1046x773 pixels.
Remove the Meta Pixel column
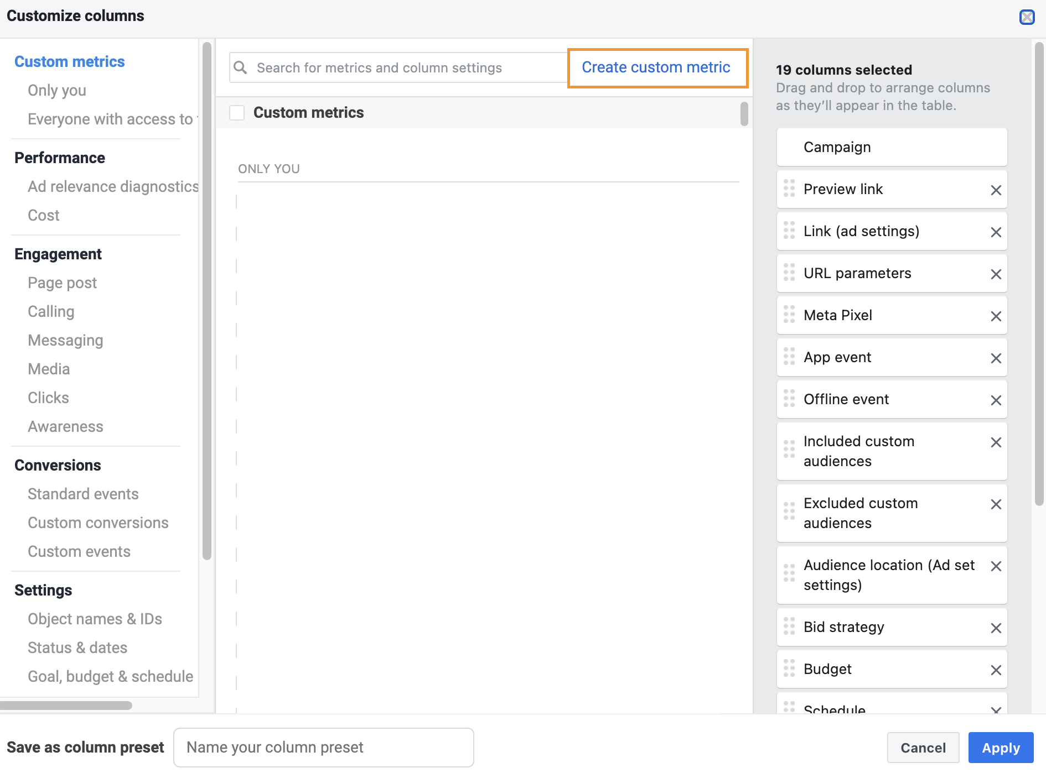(x=996, y=316)
